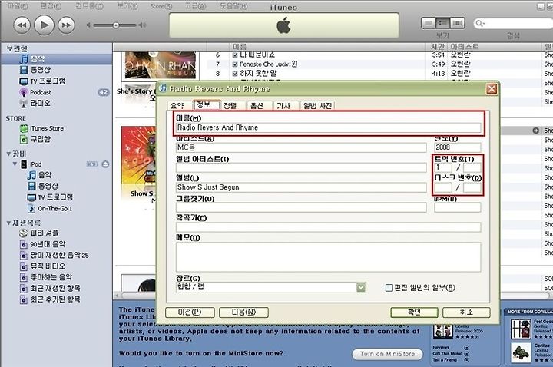Cancel the dialog with 취소
This screenshot has width=553, height=367.
(x=466, y=312)
